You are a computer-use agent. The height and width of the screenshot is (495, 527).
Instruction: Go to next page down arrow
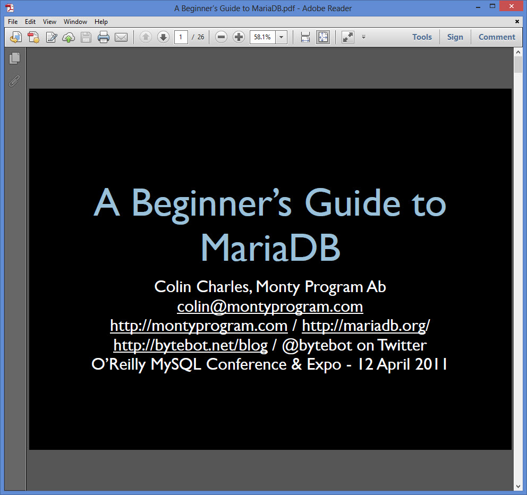(x=163, y=37)
